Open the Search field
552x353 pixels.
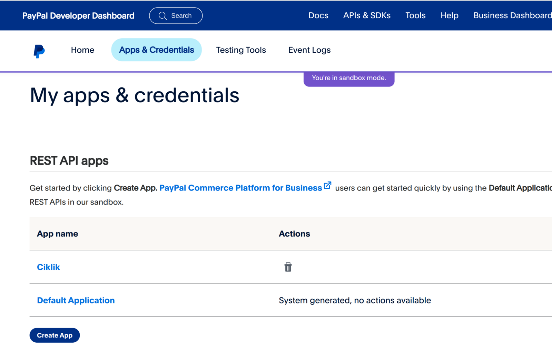coord(176,16)
